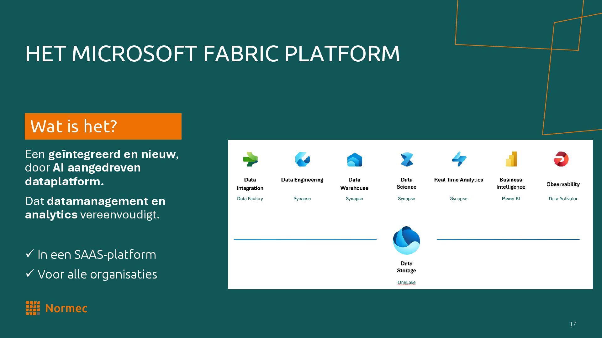Click the Normec brand name text

[x=66, y=309]
